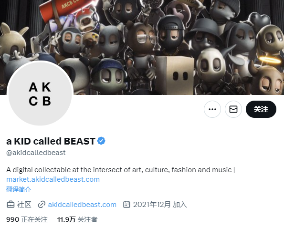The image size is (284, 228).
Task: Open the AKCB round profile avatar
Action: click(x=40, y=94)
